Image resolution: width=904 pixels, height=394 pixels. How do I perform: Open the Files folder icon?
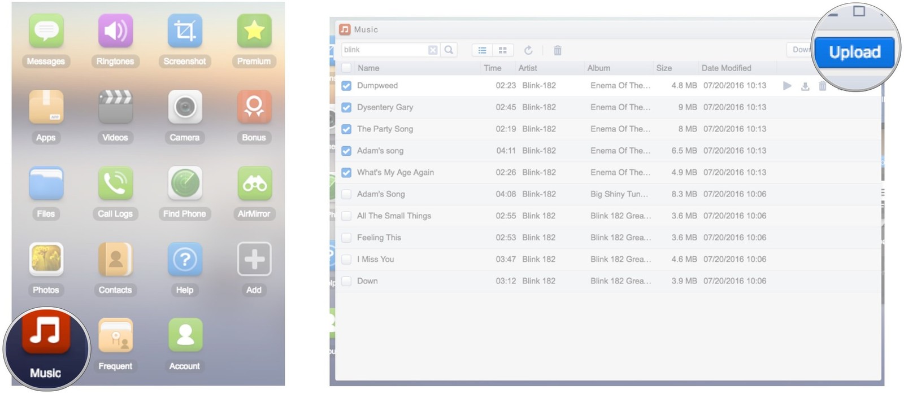click(x=46, y=183)
